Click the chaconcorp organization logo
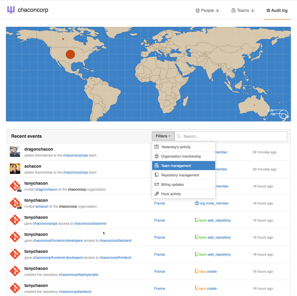 pos(12,10)
